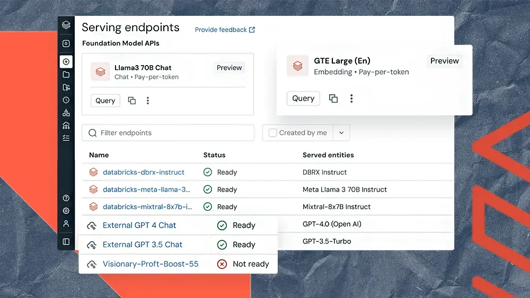This screenshot has height=298, width=530.
Task: Open the 'Provide feedback' link
Action: (x=225, y=30)
